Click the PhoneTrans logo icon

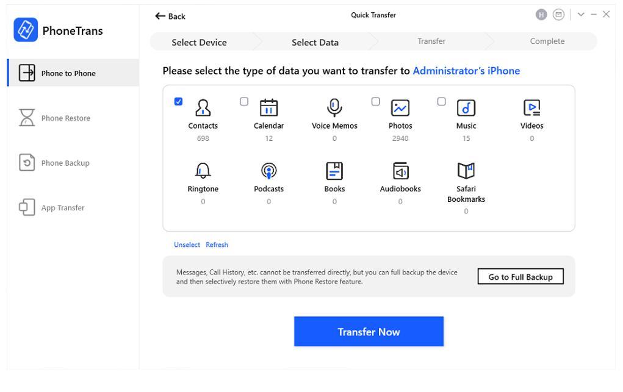coord(26,30)
